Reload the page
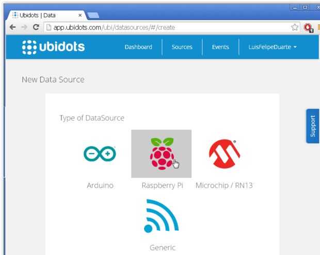 (36, 27)
